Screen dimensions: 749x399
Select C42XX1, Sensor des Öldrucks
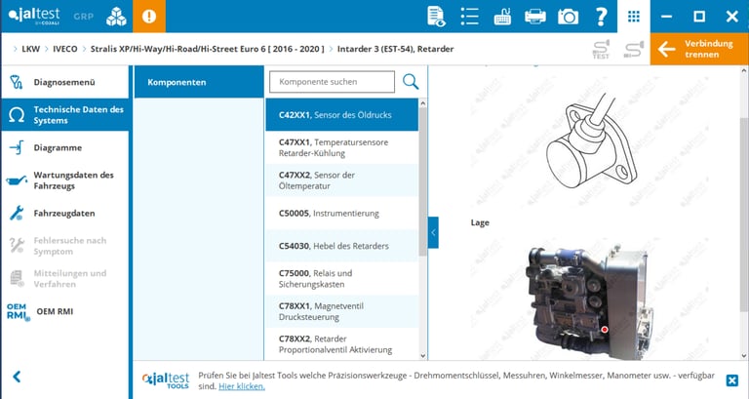coord(342,115)
